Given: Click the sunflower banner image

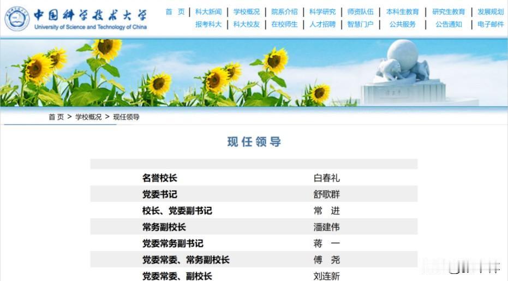Looking at the screenshot, I should 254,73.
